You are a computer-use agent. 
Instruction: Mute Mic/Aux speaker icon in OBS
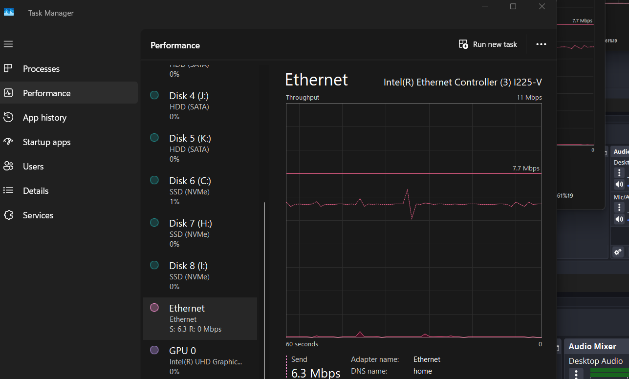619,219
